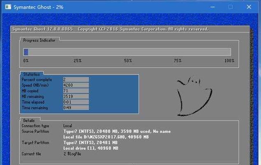Viewport: 261px width, 165px height.
Task: Click the Percent complete value field
Action: coord(76,80)
